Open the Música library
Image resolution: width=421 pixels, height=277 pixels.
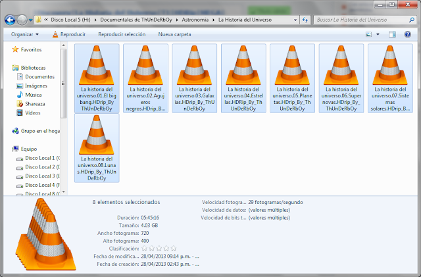pyautogui.click(x=29, y=95)
